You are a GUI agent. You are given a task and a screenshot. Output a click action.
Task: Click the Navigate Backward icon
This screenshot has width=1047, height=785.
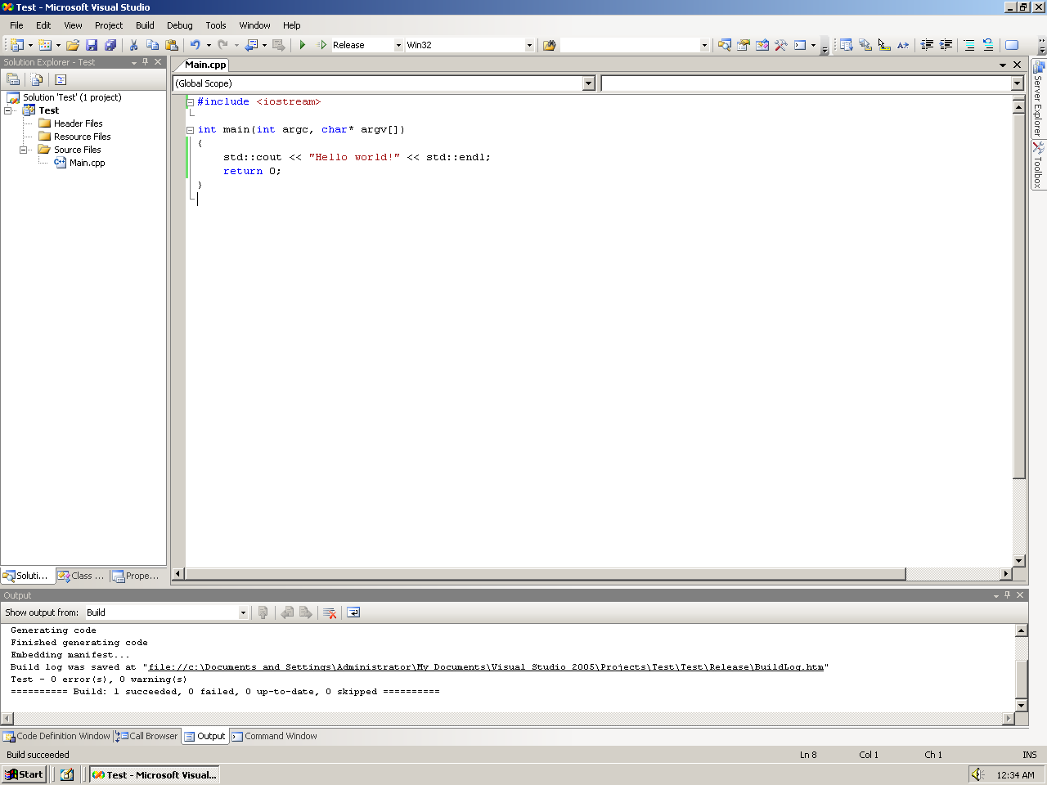(x=251, y=45)
